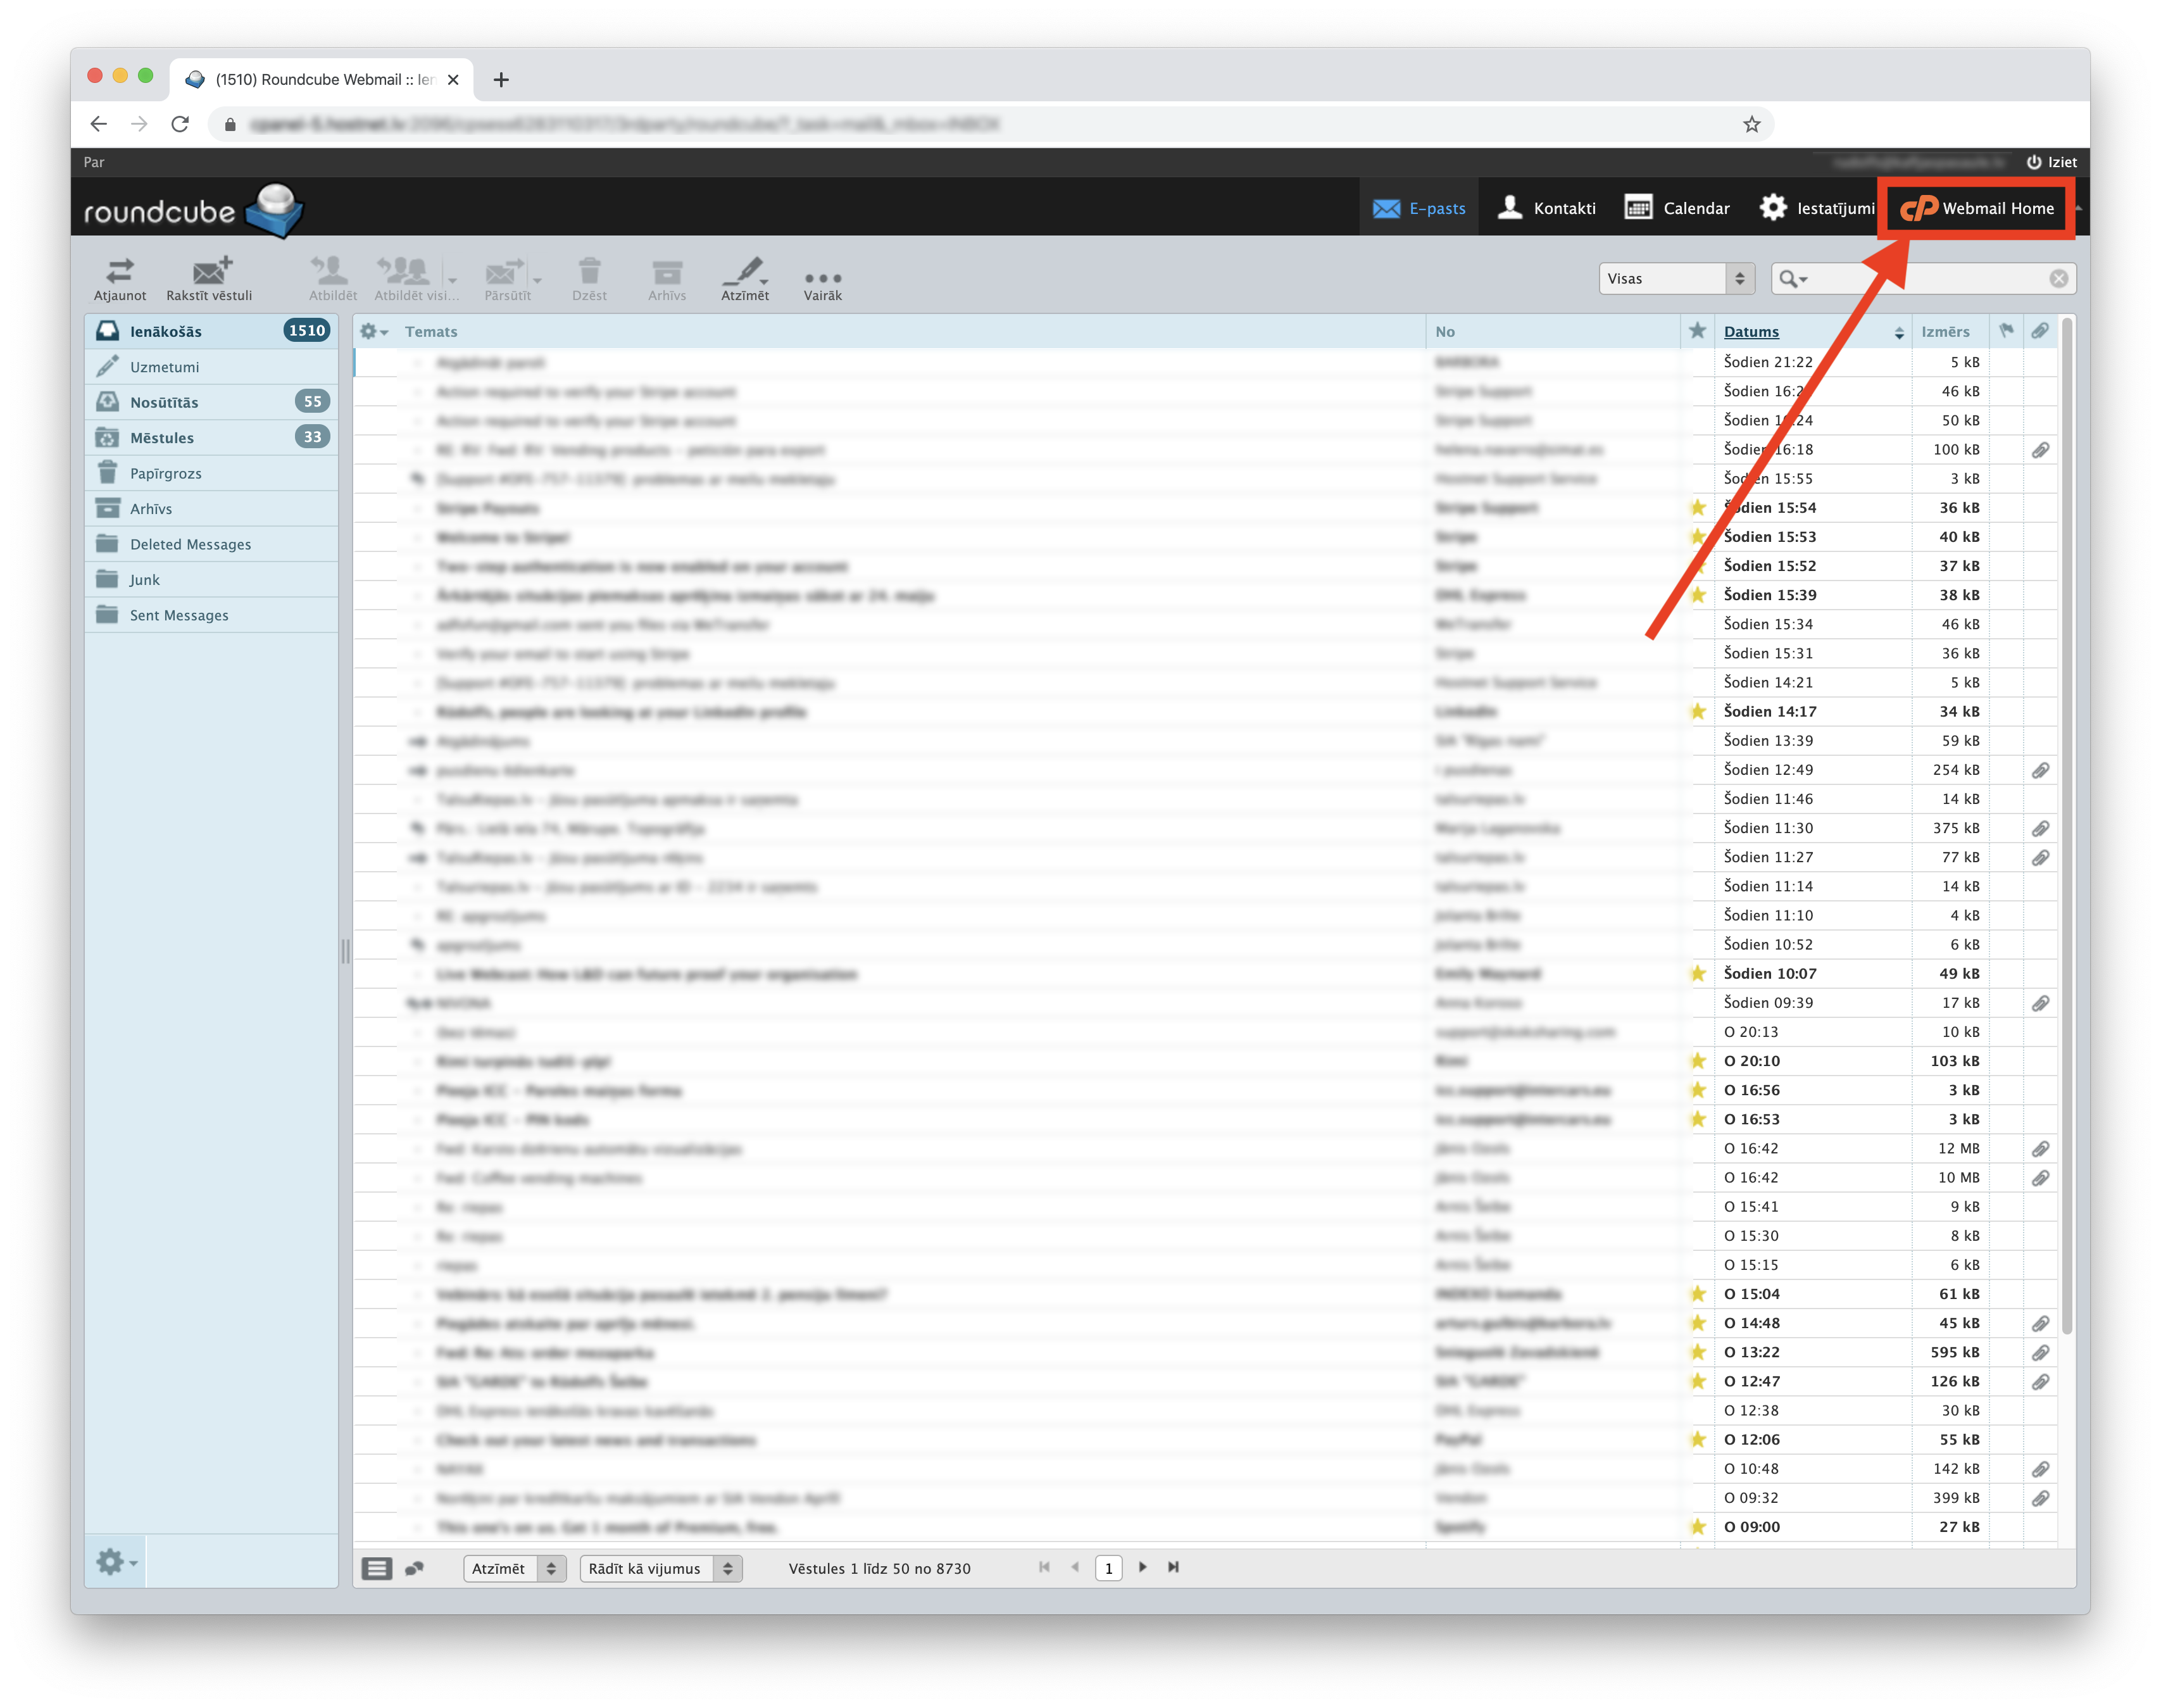Open the Kontakti address book
2161x1708 pixels.
click(x=1546, y=208)
